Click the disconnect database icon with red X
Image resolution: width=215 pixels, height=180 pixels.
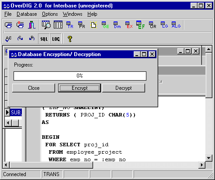(20, 25)
